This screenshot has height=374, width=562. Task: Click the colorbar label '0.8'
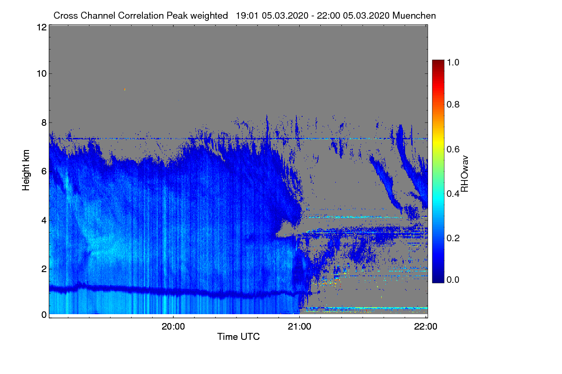(453, 105)
